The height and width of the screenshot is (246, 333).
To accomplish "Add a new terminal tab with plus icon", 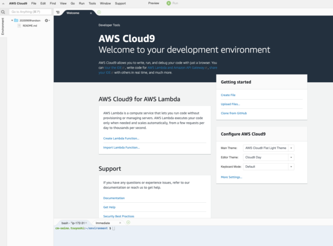I will point(129,223).
